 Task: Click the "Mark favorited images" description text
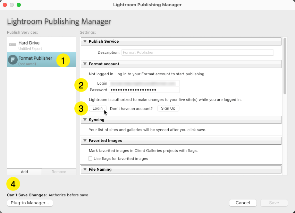click(x=143, y=151)
